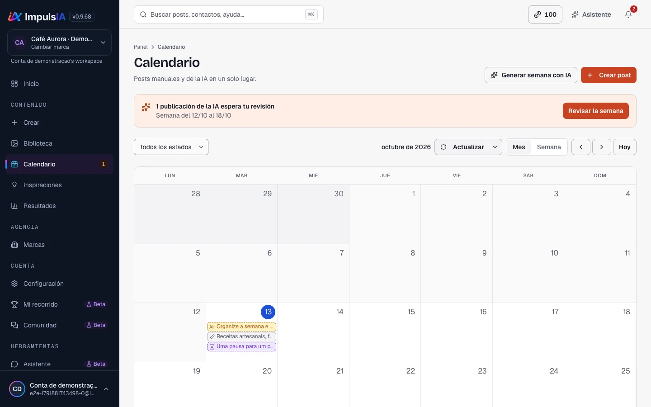
Task: Open the Todos los estados dropdown
Action: pyautogui.click(x=171, y=147)
